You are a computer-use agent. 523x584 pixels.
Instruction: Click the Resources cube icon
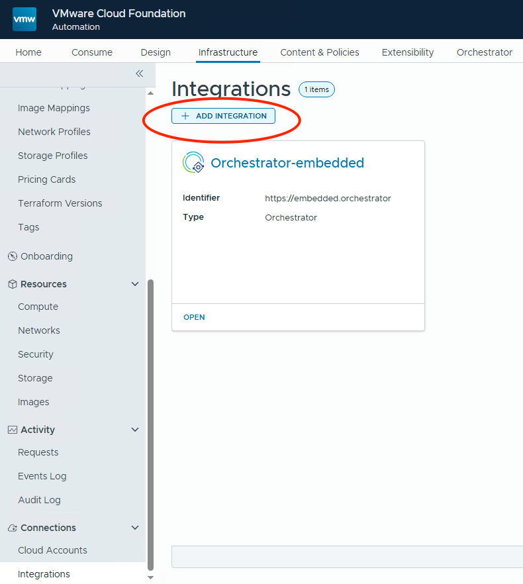click(12, 284)
